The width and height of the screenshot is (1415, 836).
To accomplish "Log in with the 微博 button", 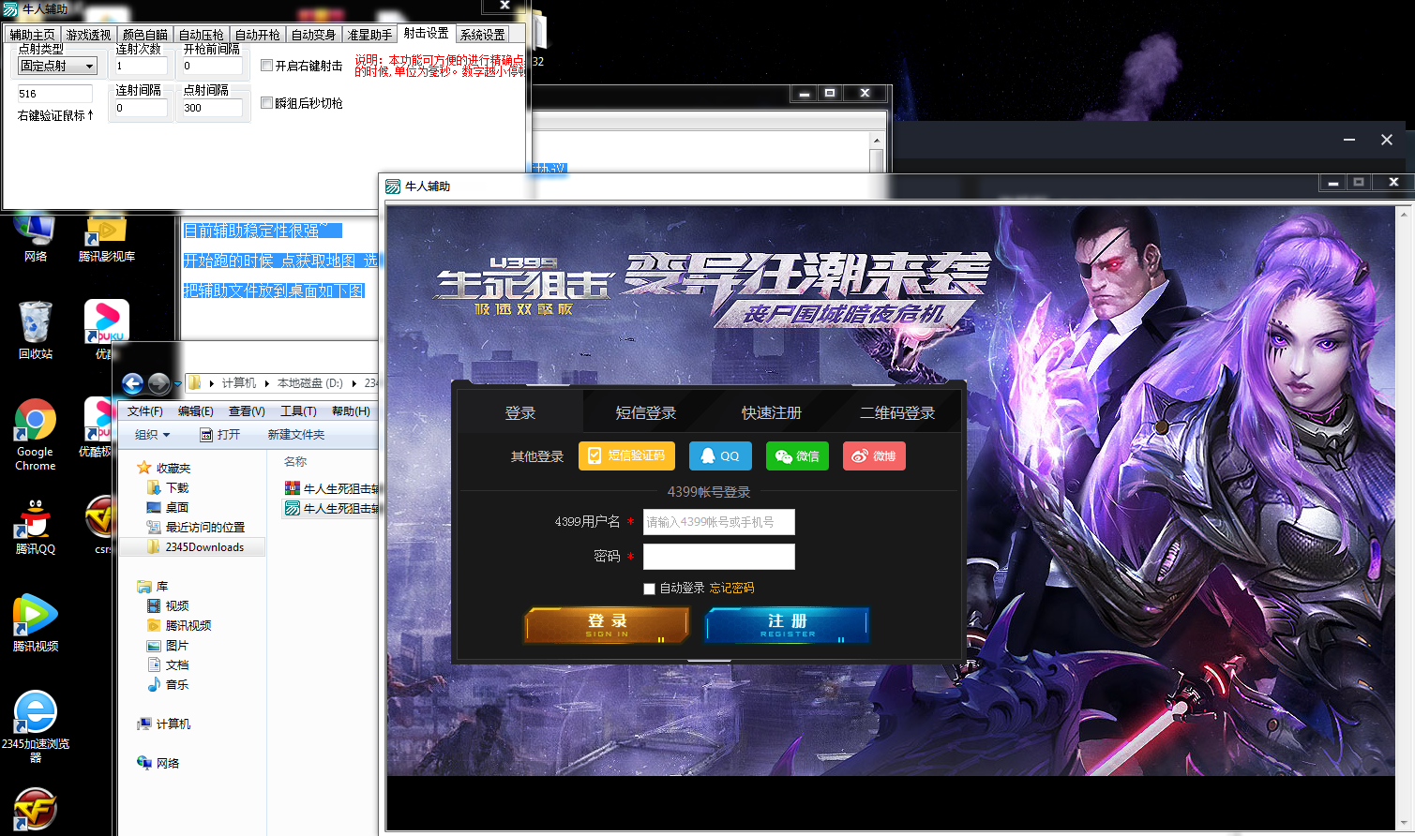I will (874, 455).
